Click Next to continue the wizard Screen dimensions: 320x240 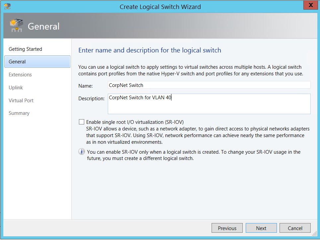(261, 228)
